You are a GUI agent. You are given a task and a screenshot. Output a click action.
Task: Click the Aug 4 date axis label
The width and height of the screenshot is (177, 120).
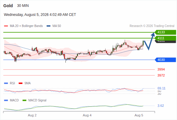(x=87, y=115)
